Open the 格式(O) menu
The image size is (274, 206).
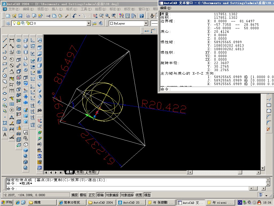tap(71, 9)
